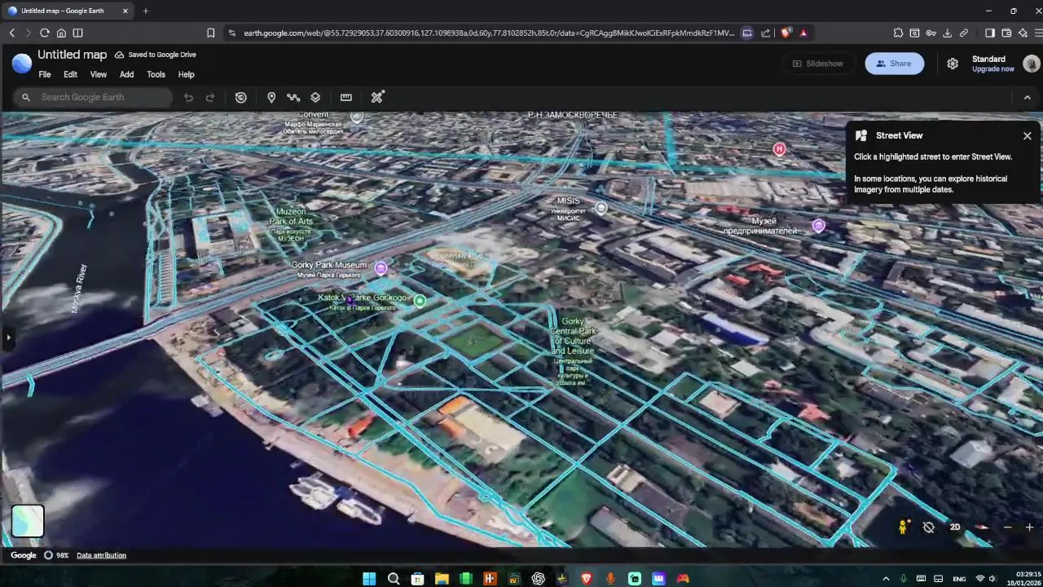Open the Edit menu
Screen dimensions: 1043x587
(x=71, y=74)
